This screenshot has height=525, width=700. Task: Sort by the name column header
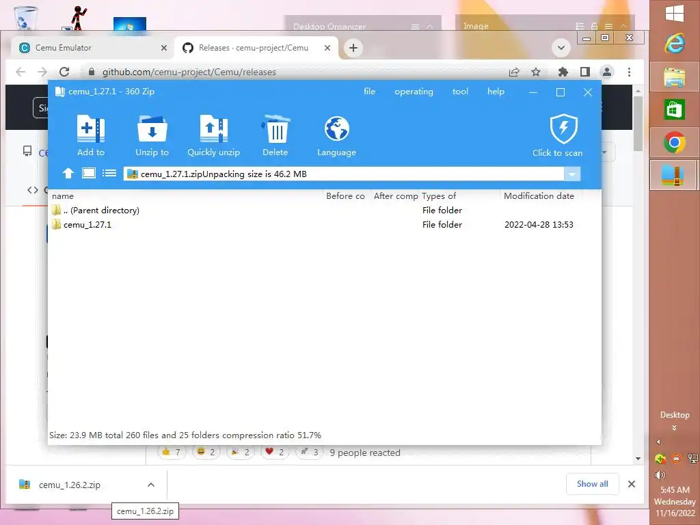click(63, 196)
